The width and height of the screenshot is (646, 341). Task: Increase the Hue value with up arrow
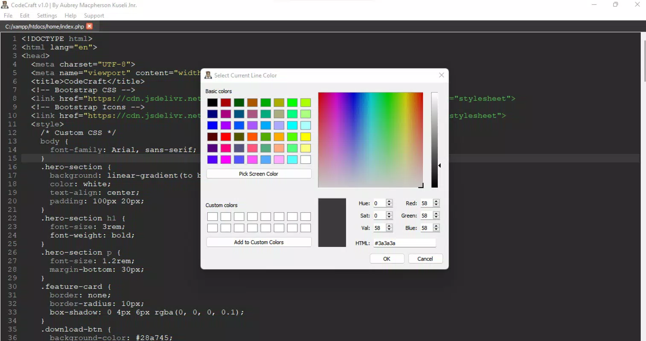point(389,201)
